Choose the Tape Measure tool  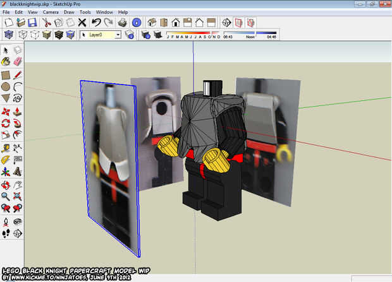tap(6, 148)
